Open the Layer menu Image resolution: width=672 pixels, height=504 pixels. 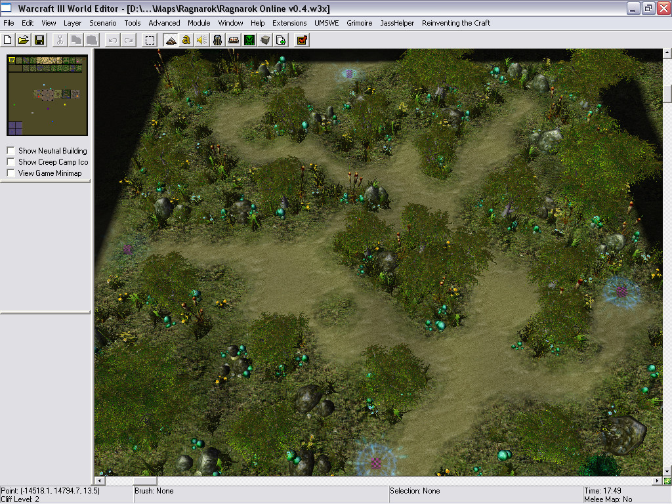click(72, 23)
